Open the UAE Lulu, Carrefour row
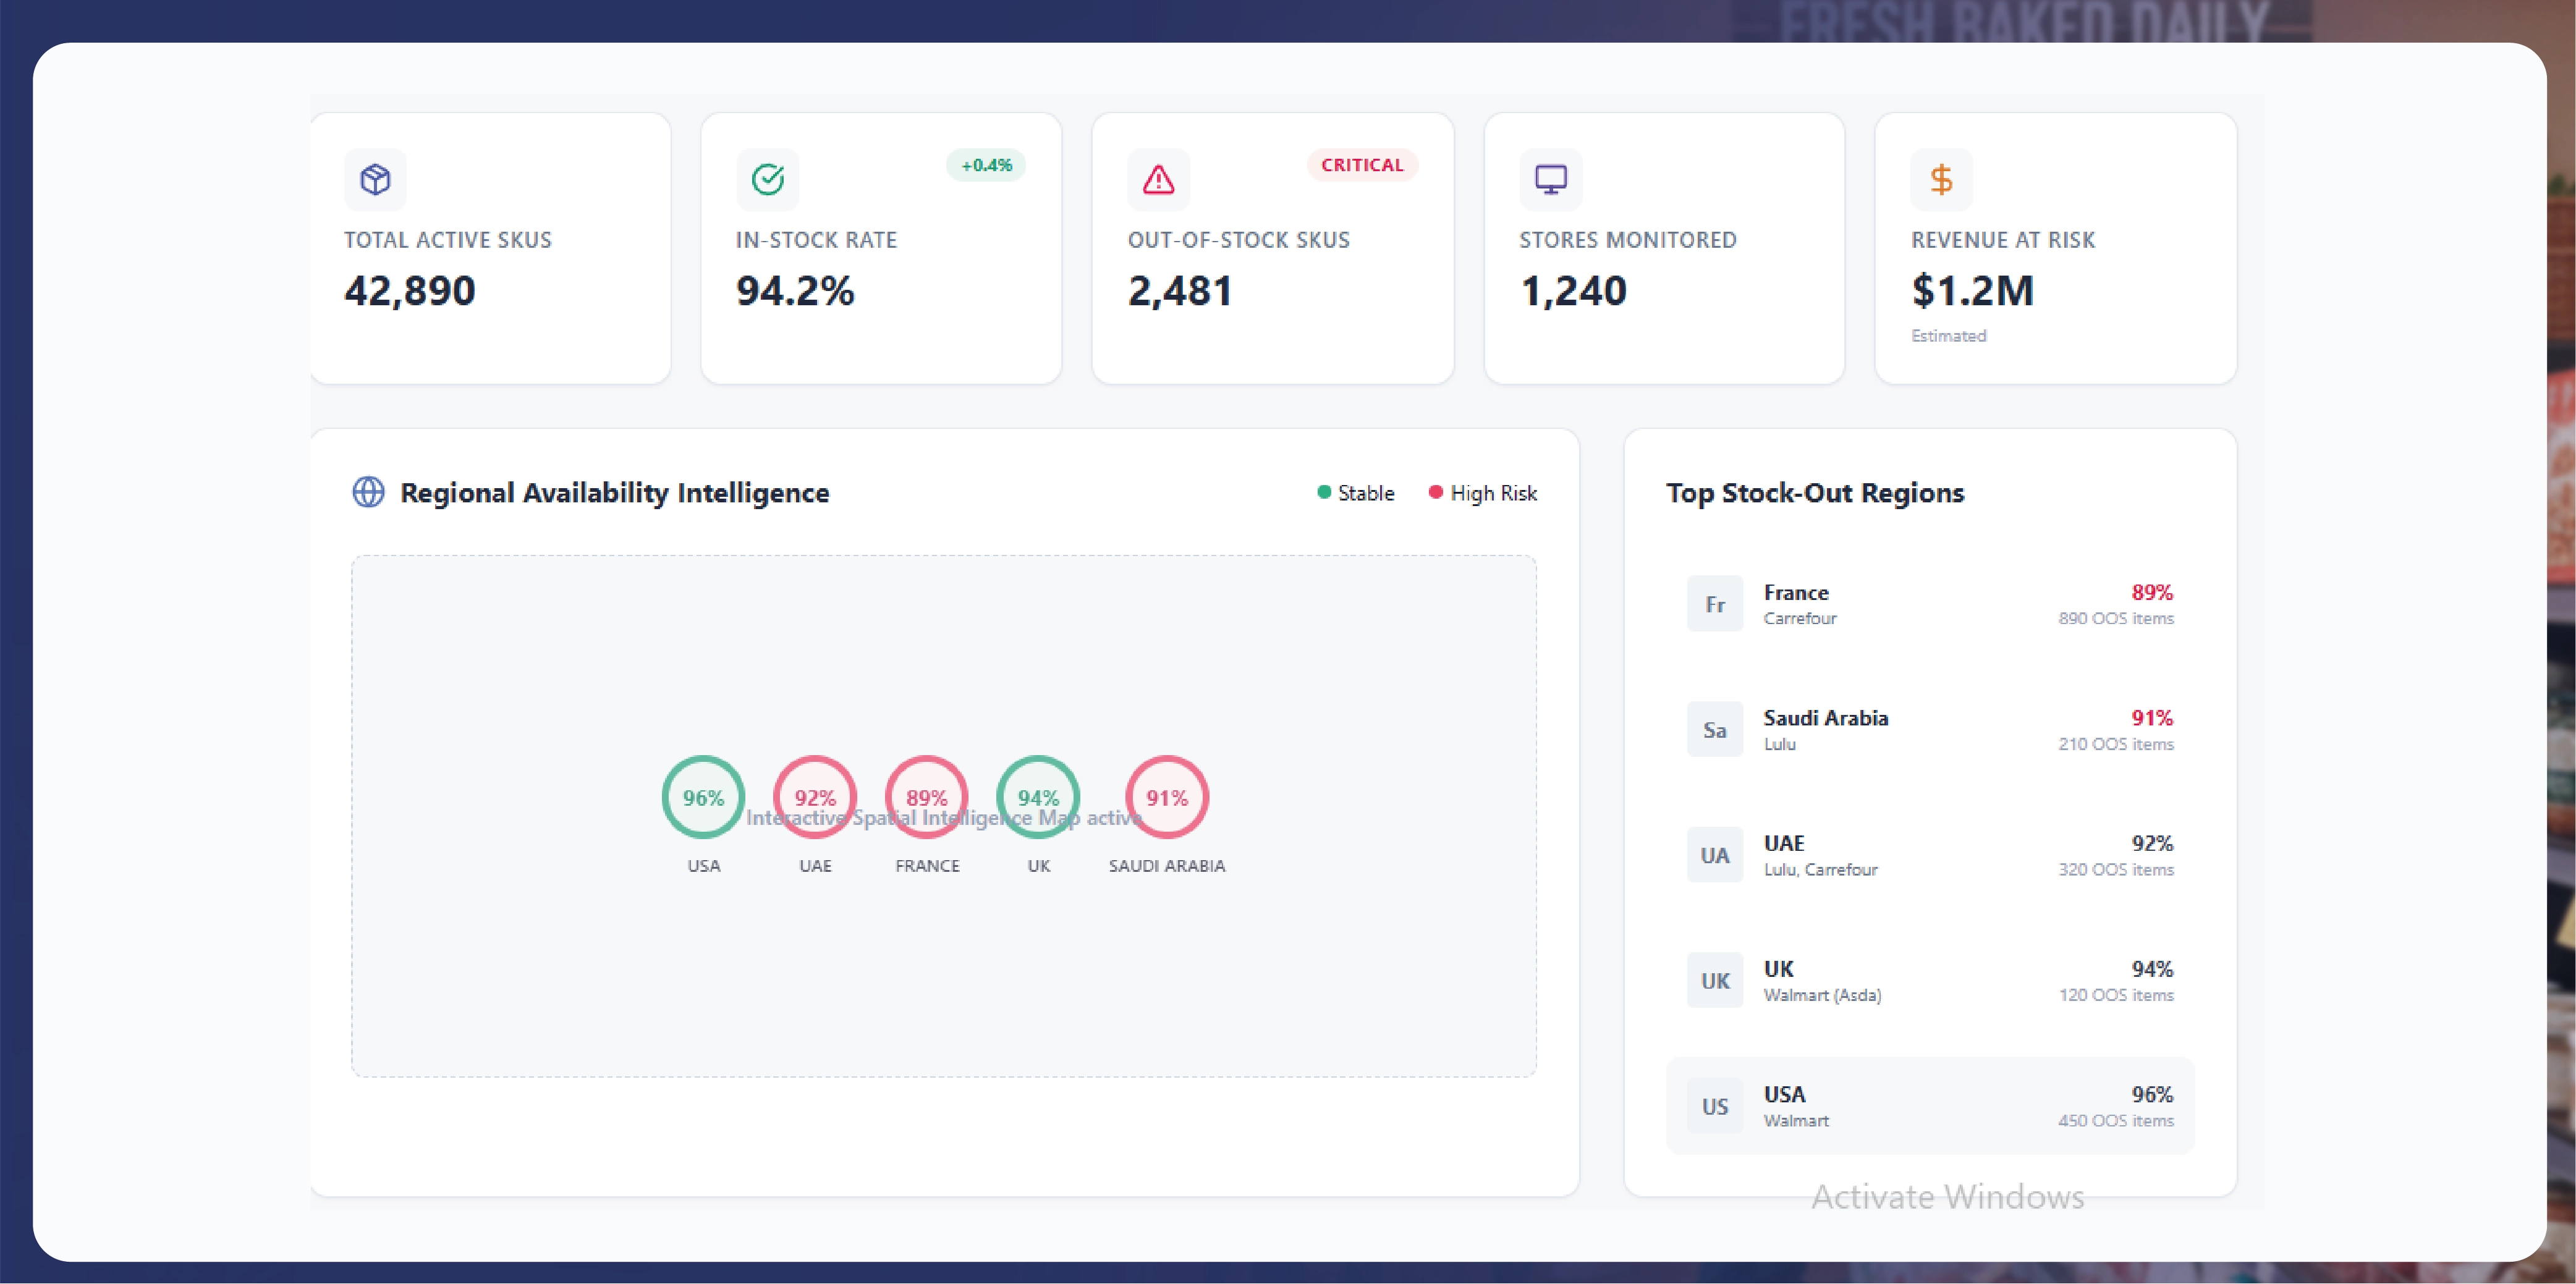The height and width of the screenshot is (1284, 2576). pos(1929,855)
